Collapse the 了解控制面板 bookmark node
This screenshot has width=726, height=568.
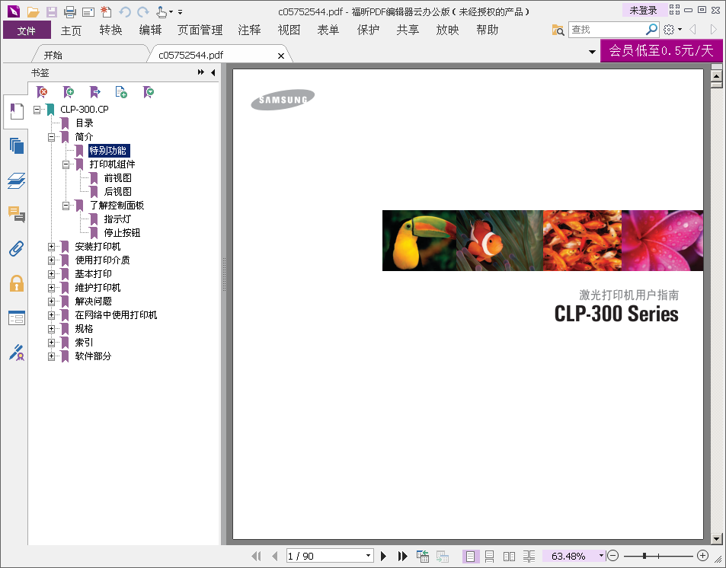tap(66, 206)
